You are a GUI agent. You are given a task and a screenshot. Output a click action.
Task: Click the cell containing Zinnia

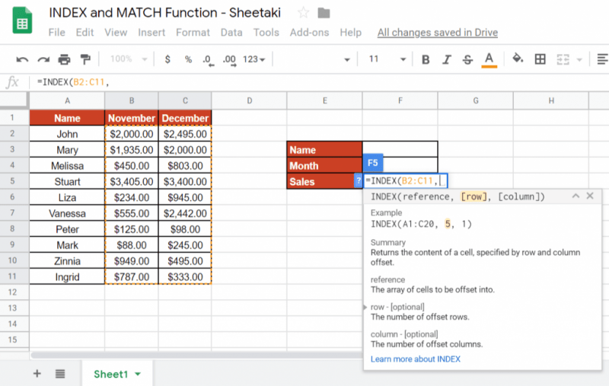67,261
